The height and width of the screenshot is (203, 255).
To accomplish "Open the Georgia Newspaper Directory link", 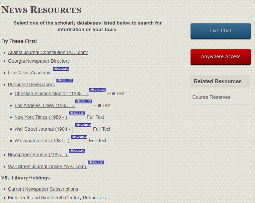I will click(39, 61).
